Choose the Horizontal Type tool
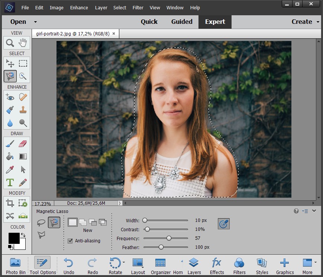The height and width of the screenshot is (277, 323). click(x=10, y=182)
